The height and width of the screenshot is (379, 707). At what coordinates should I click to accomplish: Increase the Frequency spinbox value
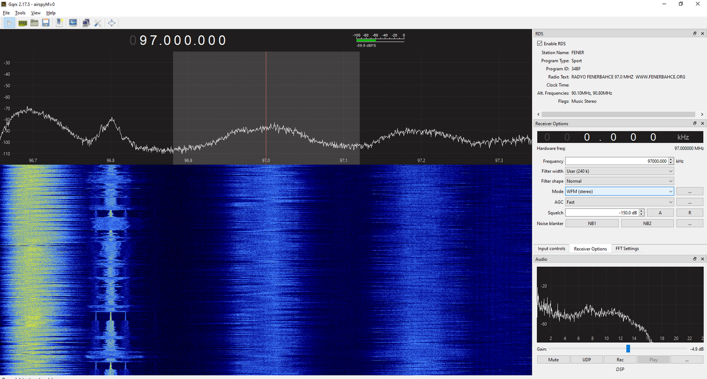pos(671,159)
